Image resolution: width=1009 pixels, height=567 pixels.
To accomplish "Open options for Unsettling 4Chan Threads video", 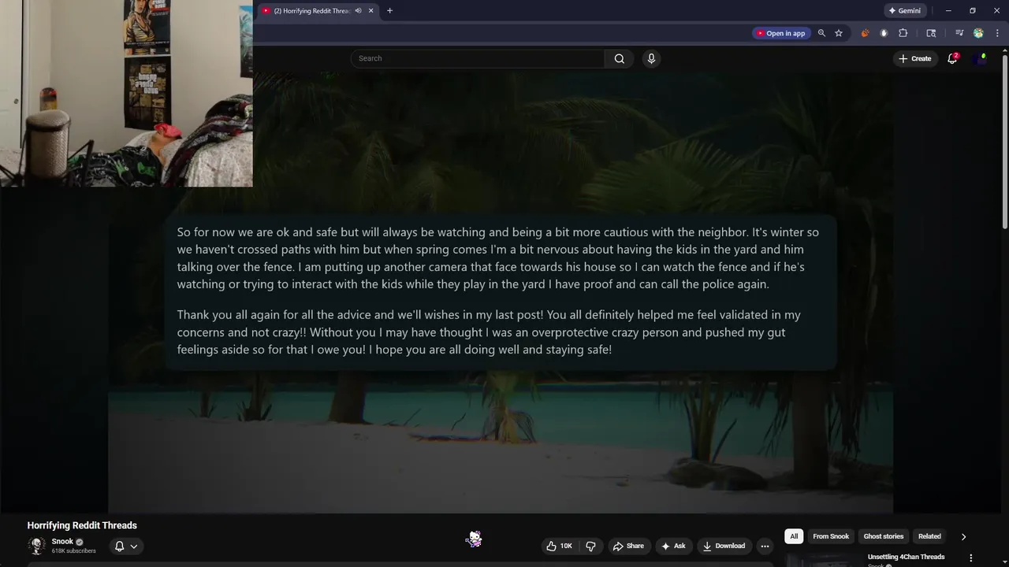I will click(x=970, y=558).
